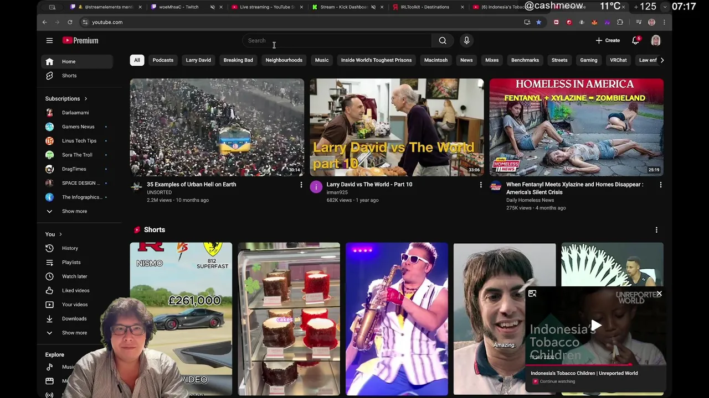Open Downloads in the sidebar
This screenshot has width=709, height=398.
click(x=74, y=318)
